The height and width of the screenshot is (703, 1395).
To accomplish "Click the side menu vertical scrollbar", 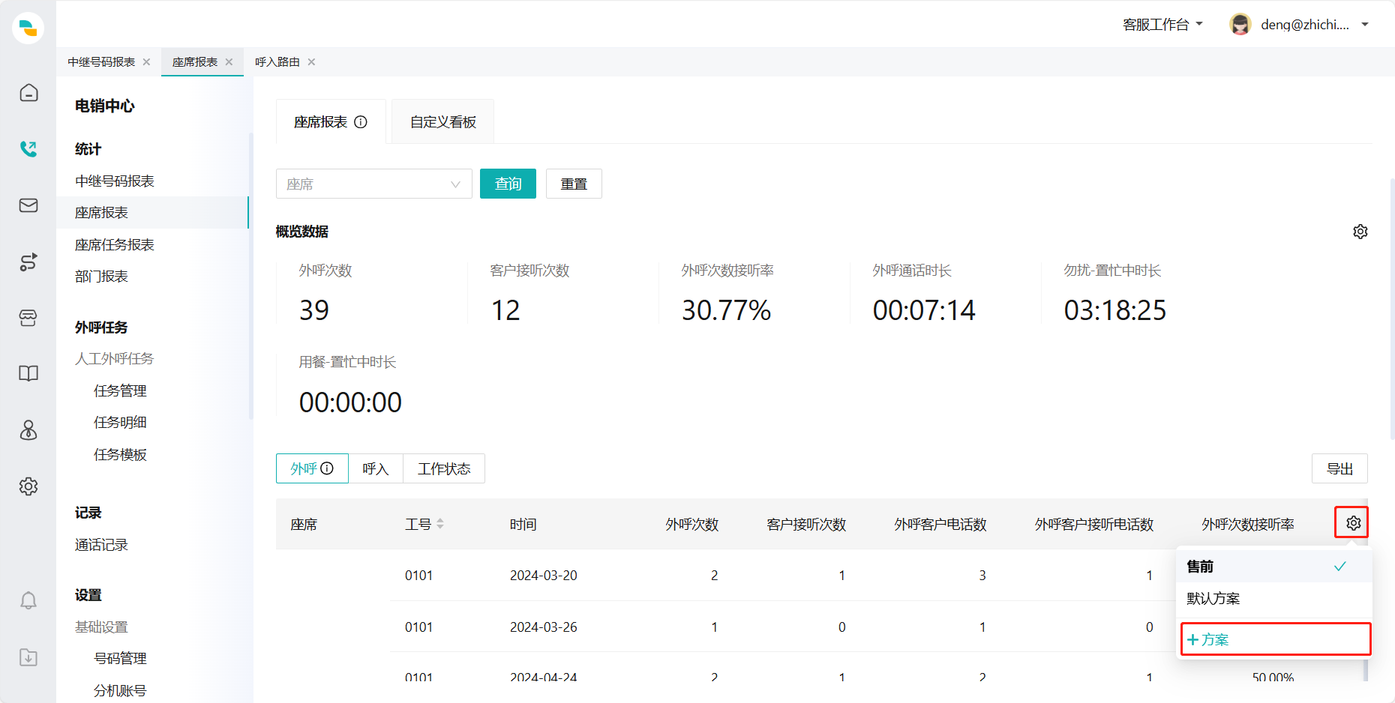I will click(x=250, y=276).
